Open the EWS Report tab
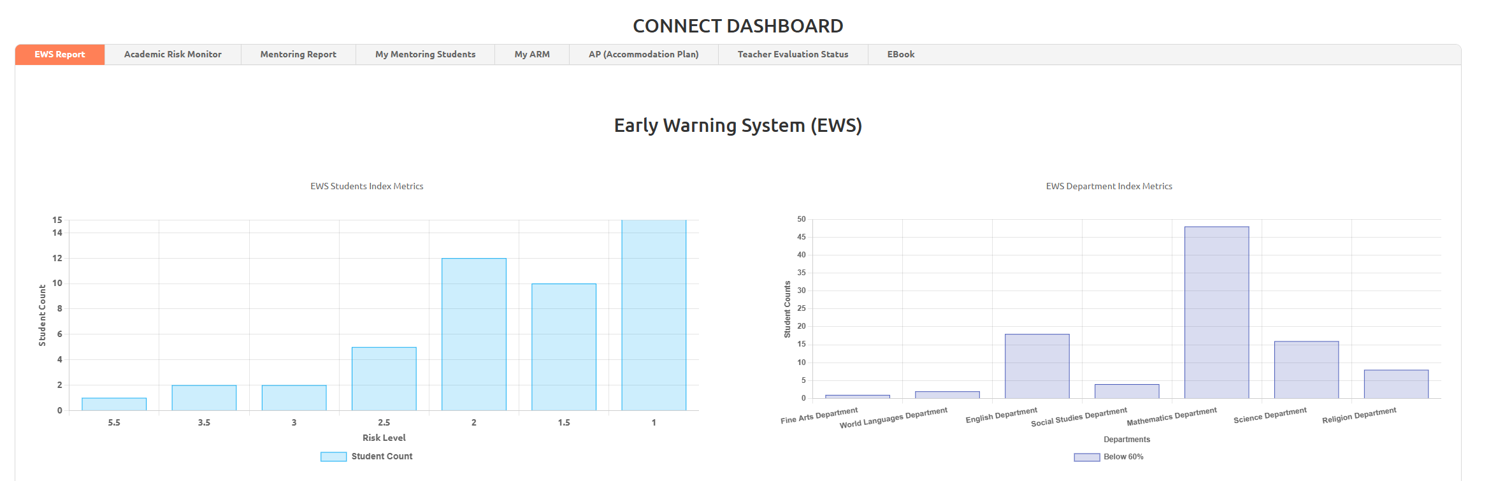1498x481 pixels. tap(60, 55)
